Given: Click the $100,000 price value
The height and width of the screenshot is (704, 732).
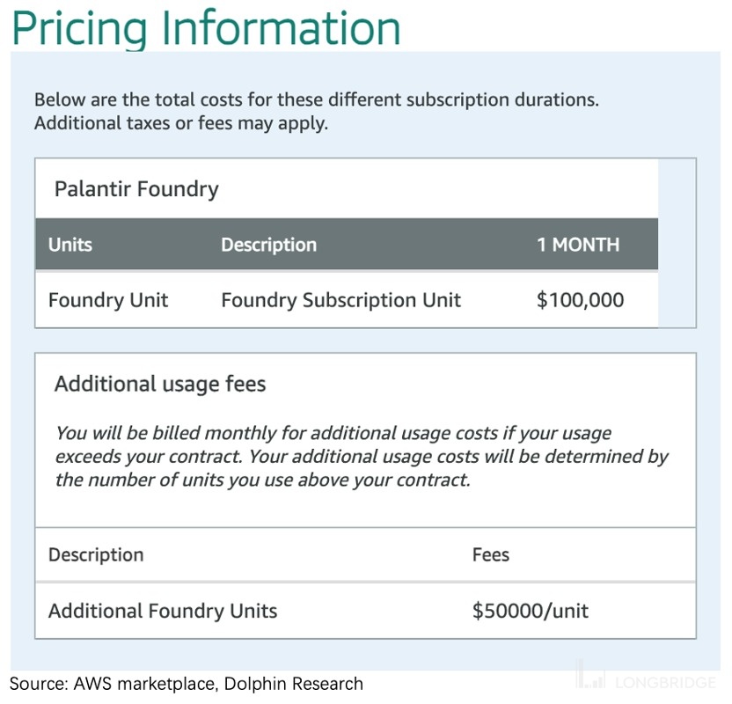Looking at the screenshot, I should coord(581,300).
